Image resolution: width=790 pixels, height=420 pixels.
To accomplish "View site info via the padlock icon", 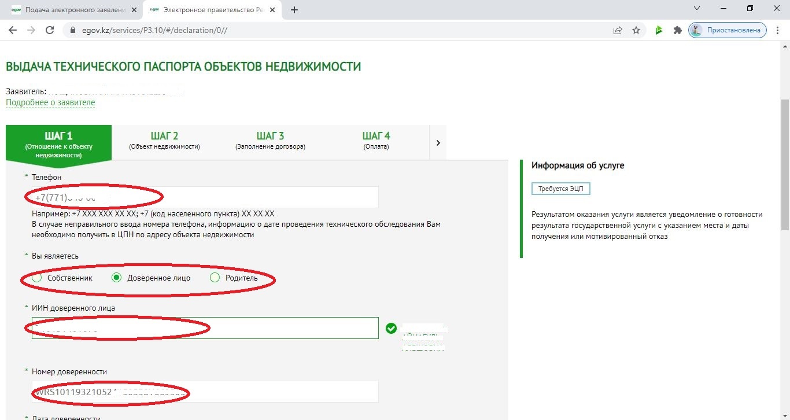I will pos(72,30).
